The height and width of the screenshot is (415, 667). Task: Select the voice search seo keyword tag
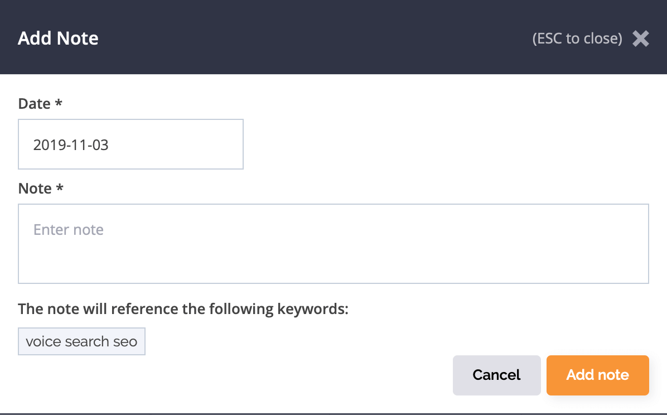81,341
